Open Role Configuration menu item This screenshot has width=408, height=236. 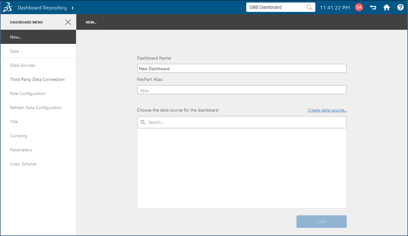(x=38, y=93)
